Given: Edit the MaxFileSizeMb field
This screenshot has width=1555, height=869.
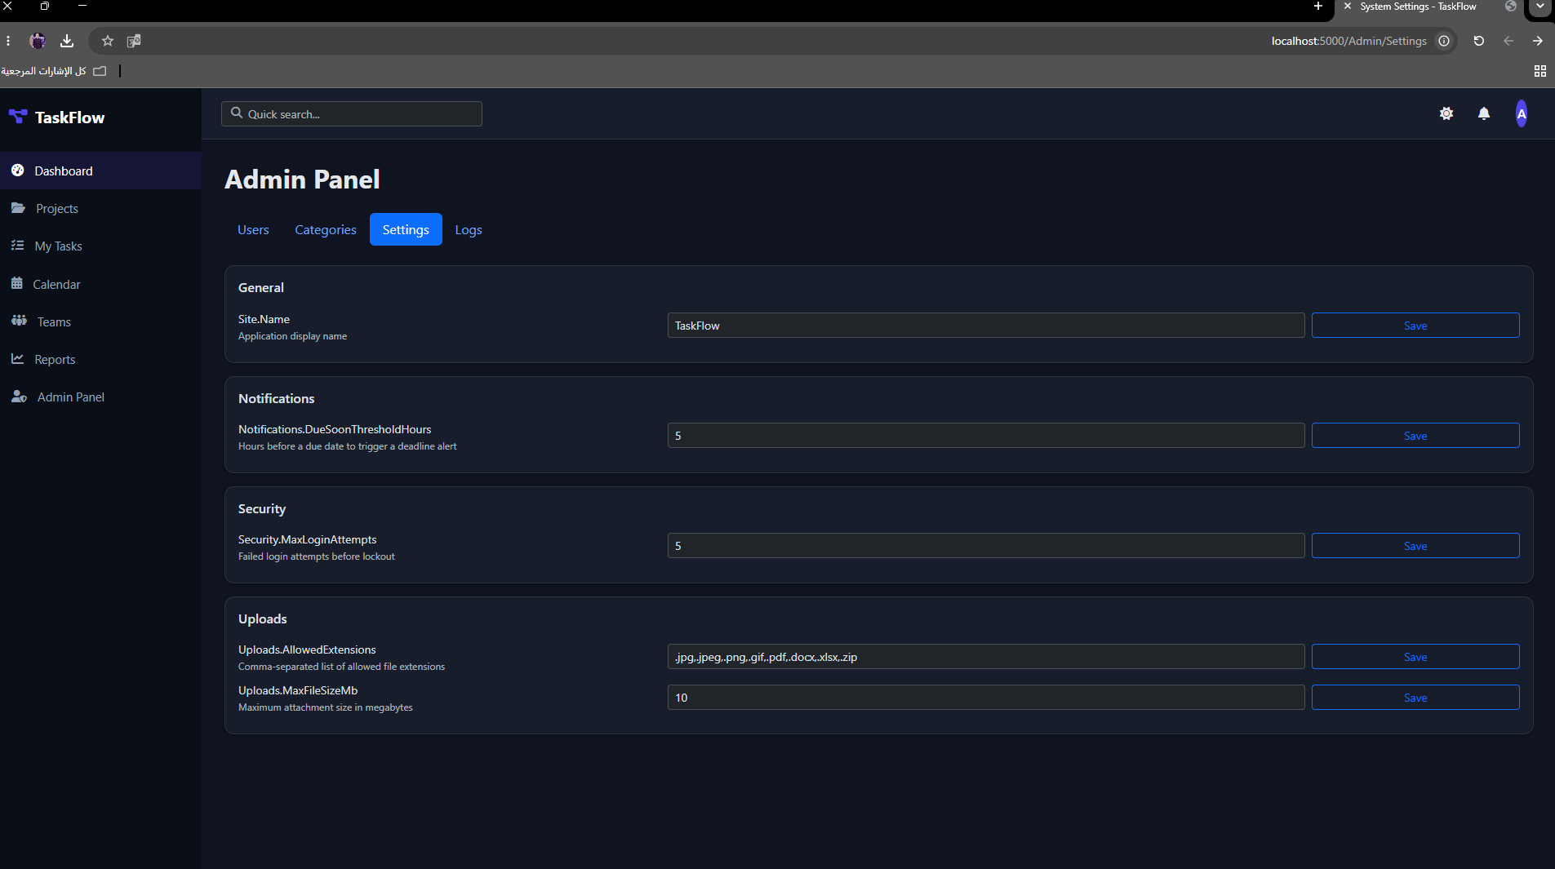Looking at the screenshot, I should [986, 697].
